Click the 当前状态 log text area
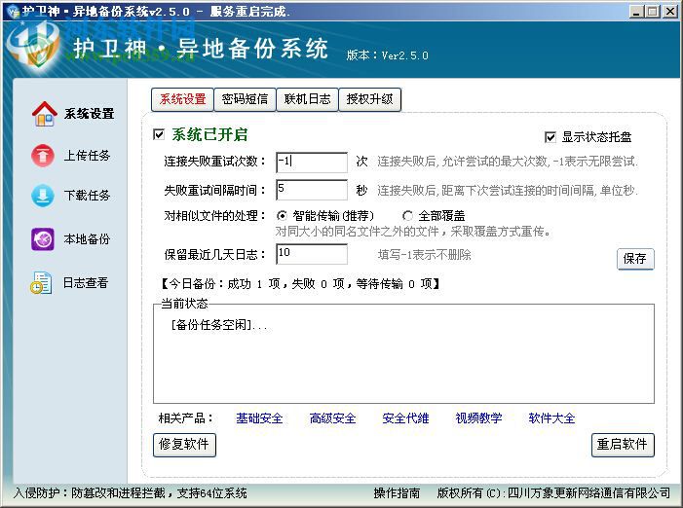The image size is (683, 508). point(403,353)
